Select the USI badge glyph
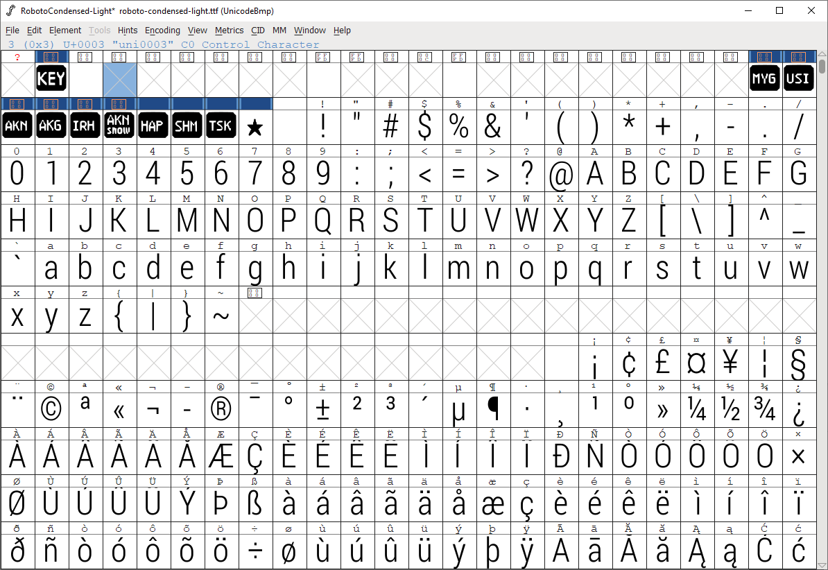This screenshot has width=828, height=570. [x=798, y=79]
